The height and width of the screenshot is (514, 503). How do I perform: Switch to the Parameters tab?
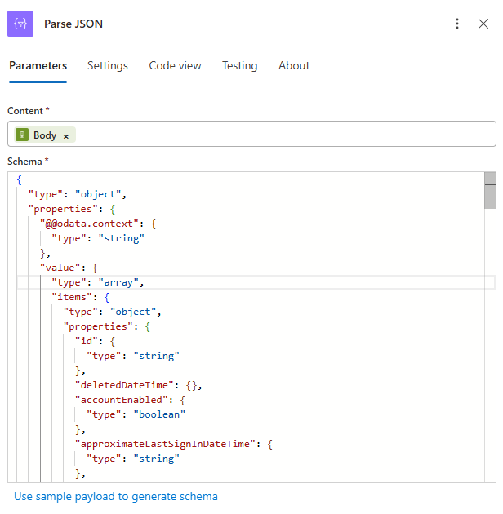pyautogui.click(x=38, y=65)
